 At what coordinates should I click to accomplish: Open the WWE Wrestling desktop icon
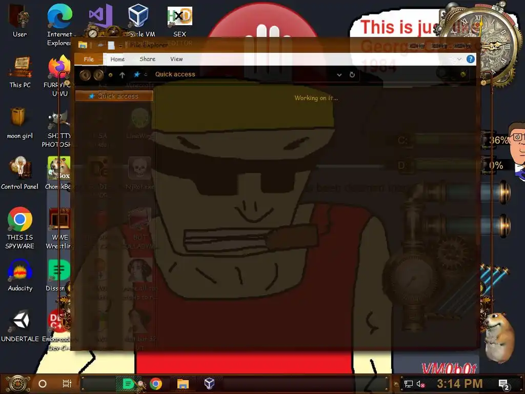coord(59,228)
